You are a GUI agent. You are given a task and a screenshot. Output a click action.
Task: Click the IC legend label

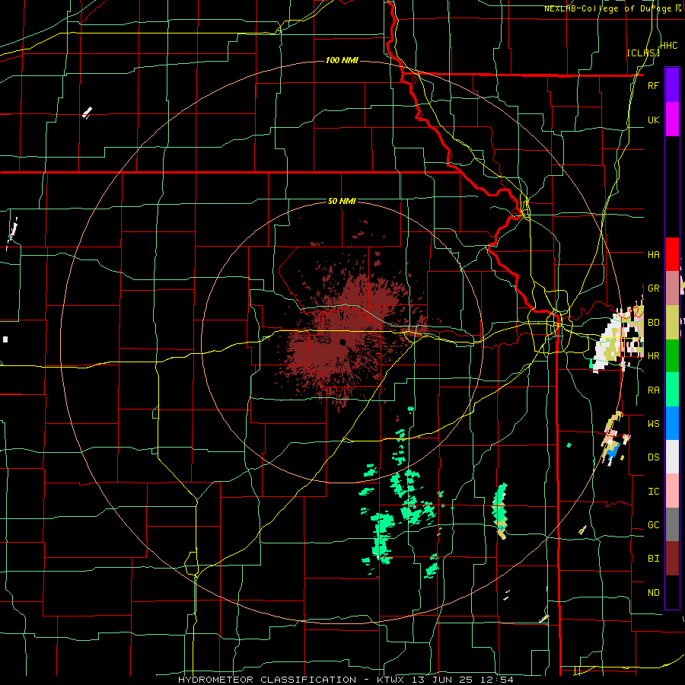[x=653, y=492]
